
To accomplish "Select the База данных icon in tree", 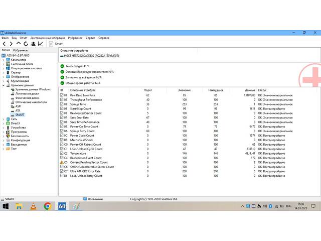I will pyautogui.click(x=8, y=145).
